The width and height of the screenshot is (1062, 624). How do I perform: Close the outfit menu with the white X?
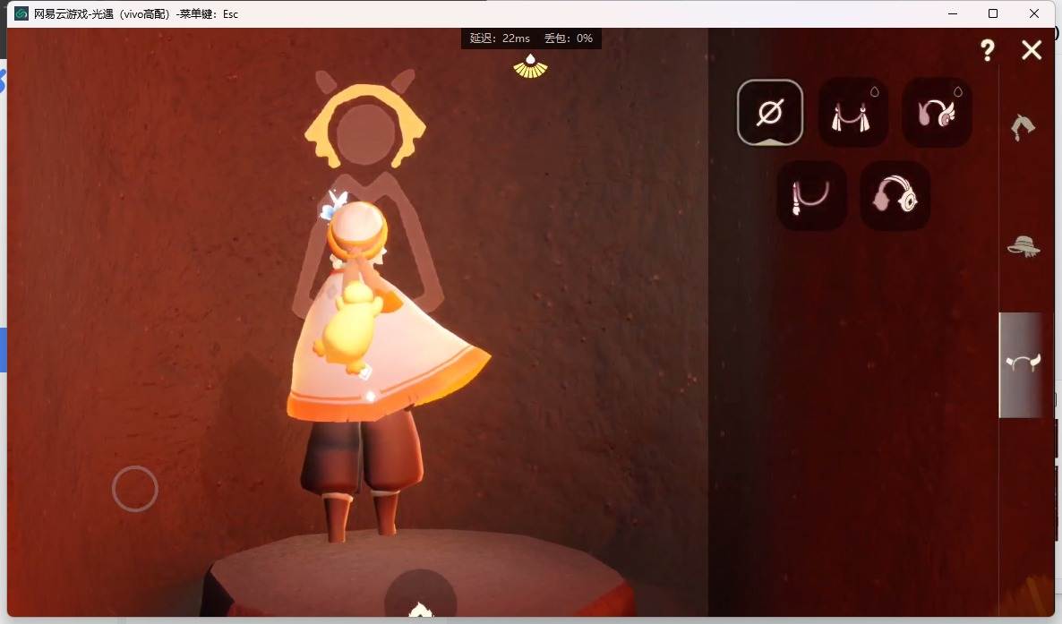coord(1032,49)
